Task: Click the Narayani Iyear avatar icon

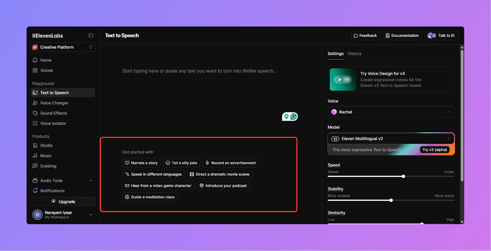Action: click(x=37, y=215)
